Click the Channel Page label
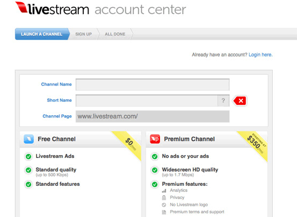This screenshot has height=217, width=297. [57, 116]
